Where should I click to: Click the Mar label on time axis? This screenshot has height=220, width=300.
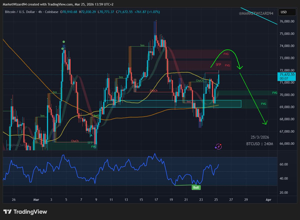point(36,200)
